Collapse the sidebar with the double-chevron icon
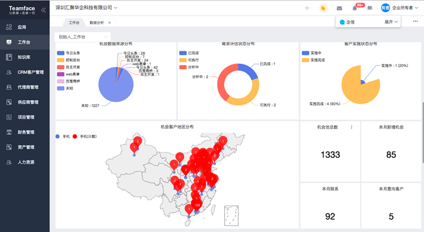The image size is (424, 232). coord(43,10)
